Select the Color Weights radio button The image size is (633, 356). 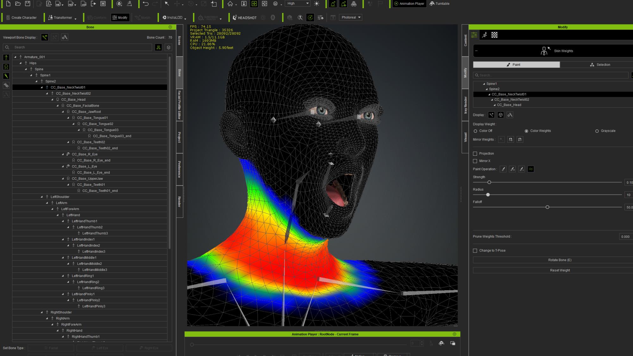coord(526,131)
